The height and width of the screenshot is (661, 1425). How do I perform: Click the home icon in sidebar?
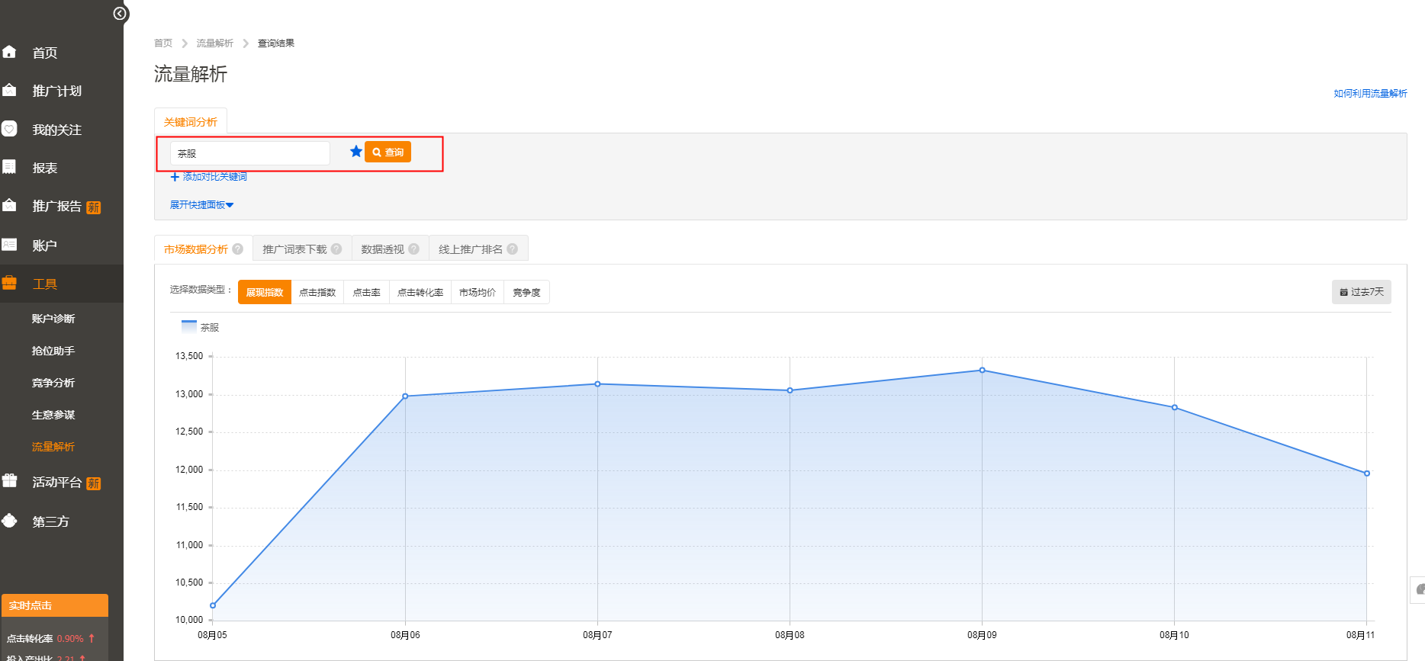click(x=10, y=52)
